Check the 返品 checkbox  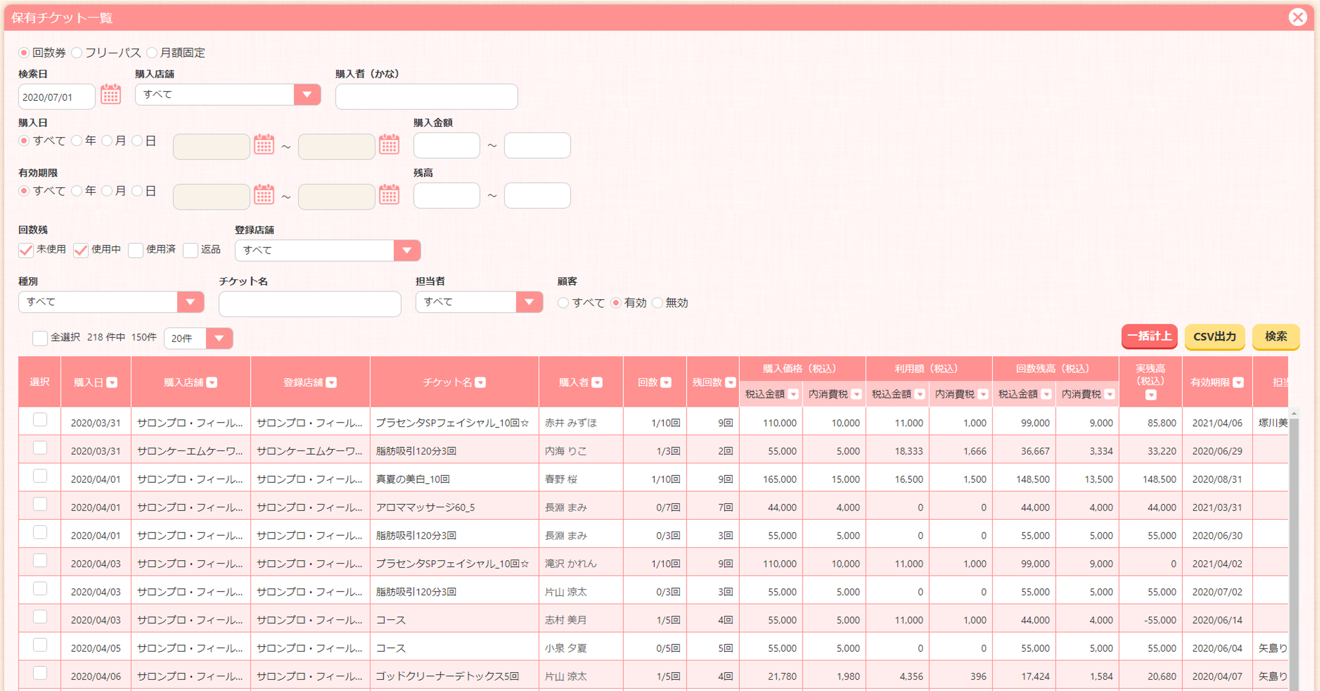click(190, 250)
